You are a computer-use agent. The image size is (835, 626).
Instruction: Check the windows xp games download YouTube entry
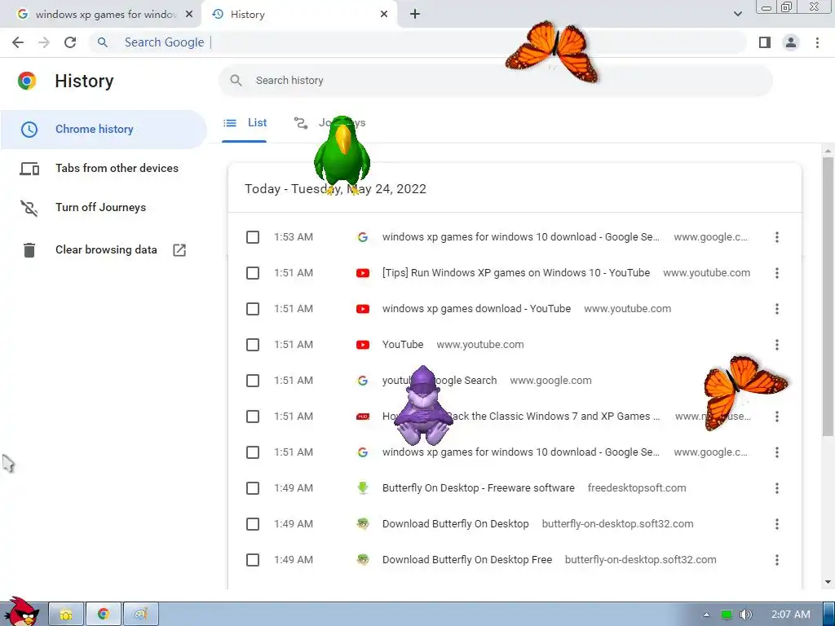(253, 309)
